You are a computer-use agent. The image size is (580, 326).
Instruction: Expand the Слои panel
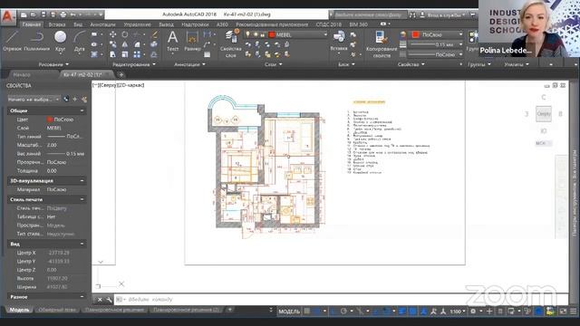coord(274,64)
